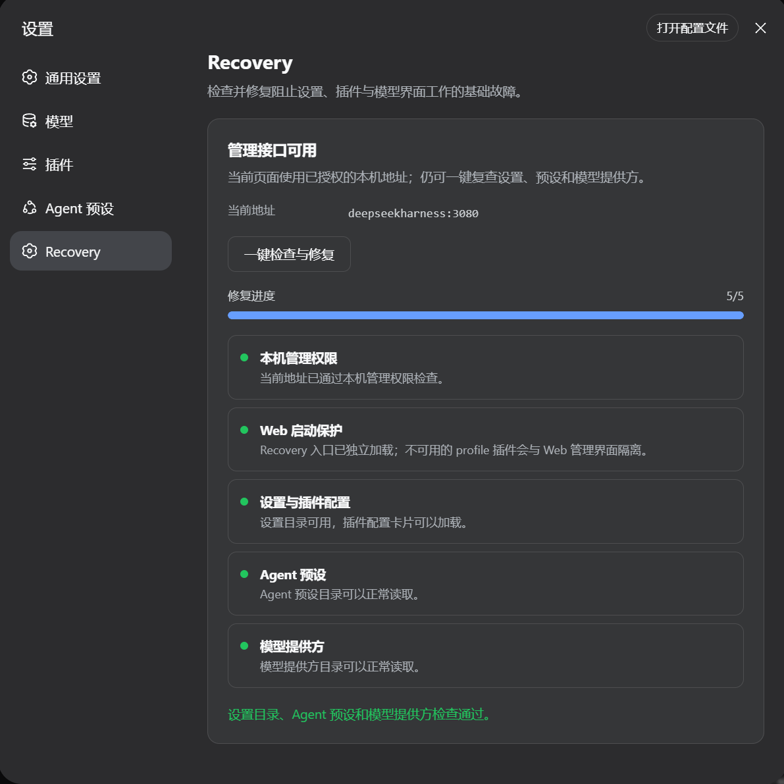Click the Recovery gear icon in sidebar
784x784 pixels.
point(30,251)
